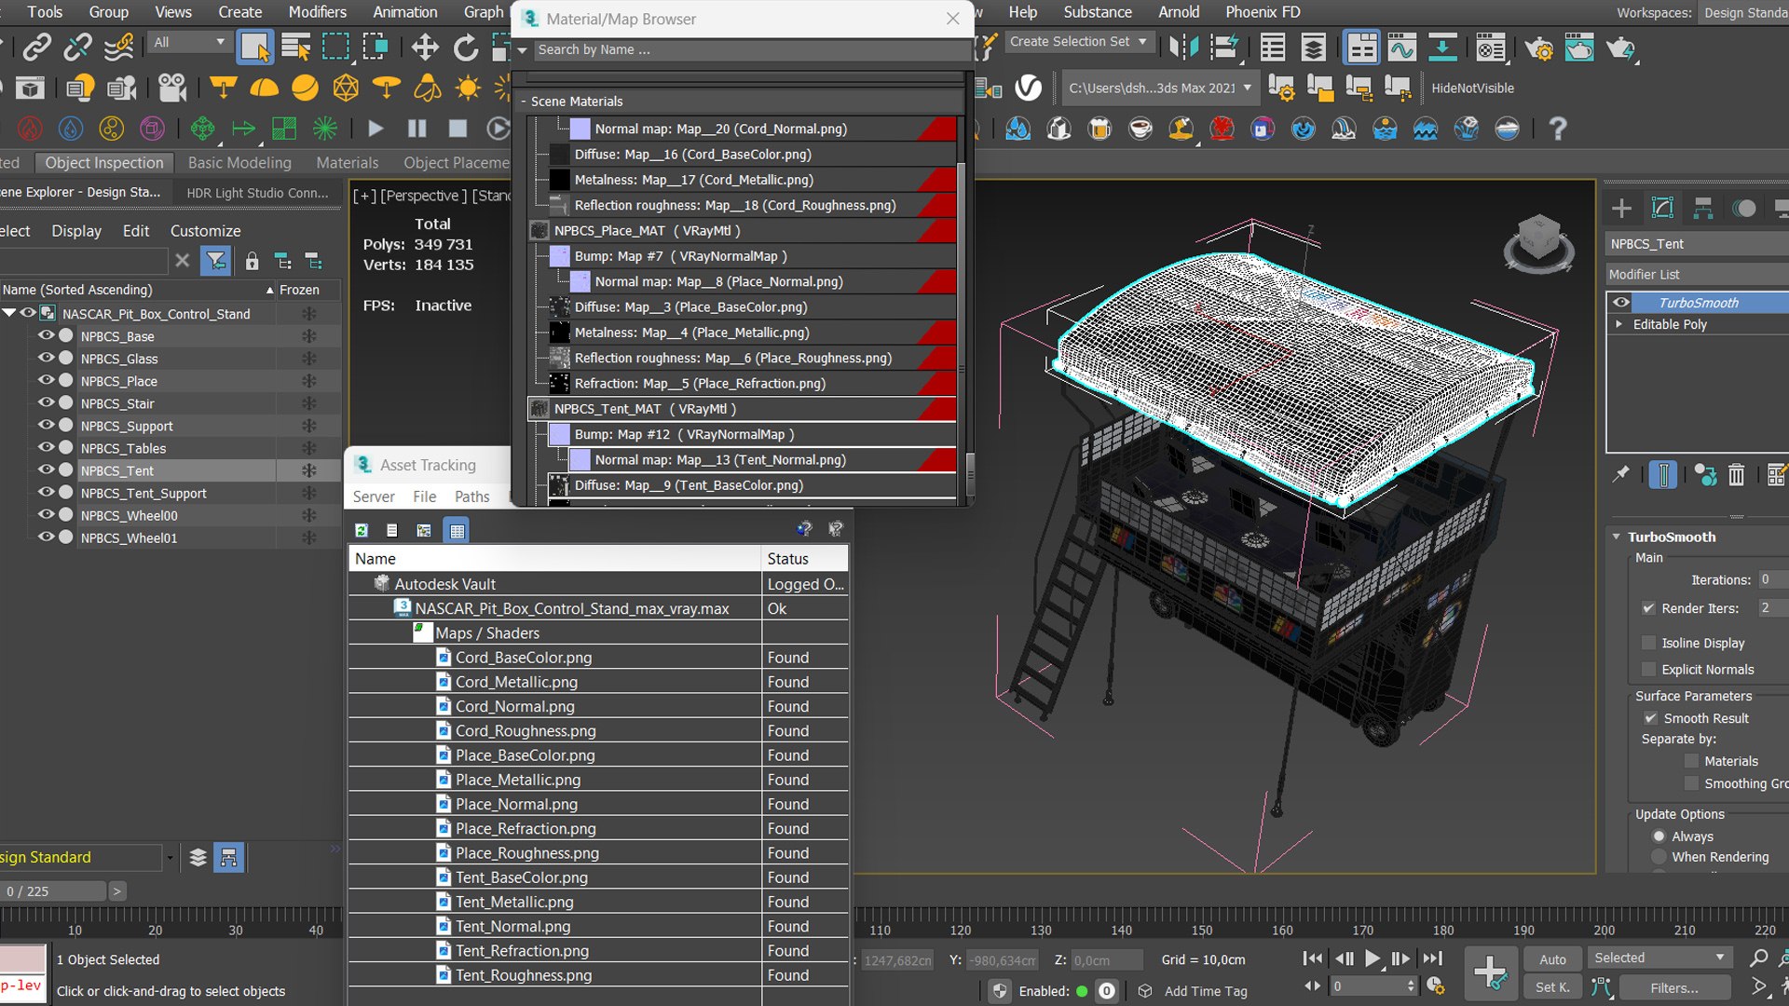Viewport: 1789px width, 1006px height.
Task: Open the Select by Name list tool
Action: [x=295, y=47]
